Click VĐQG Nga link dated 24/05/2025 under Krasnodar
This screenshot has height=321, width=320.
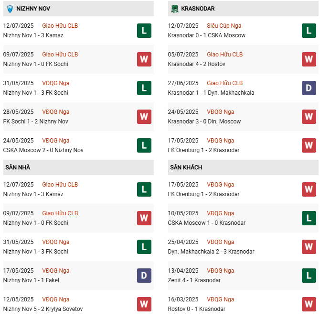tap(221, 112)
